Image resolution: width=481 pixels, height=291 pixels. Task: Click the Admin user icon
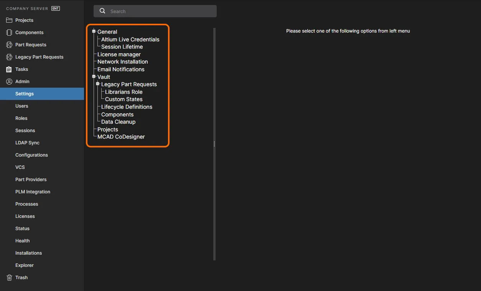pos(9,82)
